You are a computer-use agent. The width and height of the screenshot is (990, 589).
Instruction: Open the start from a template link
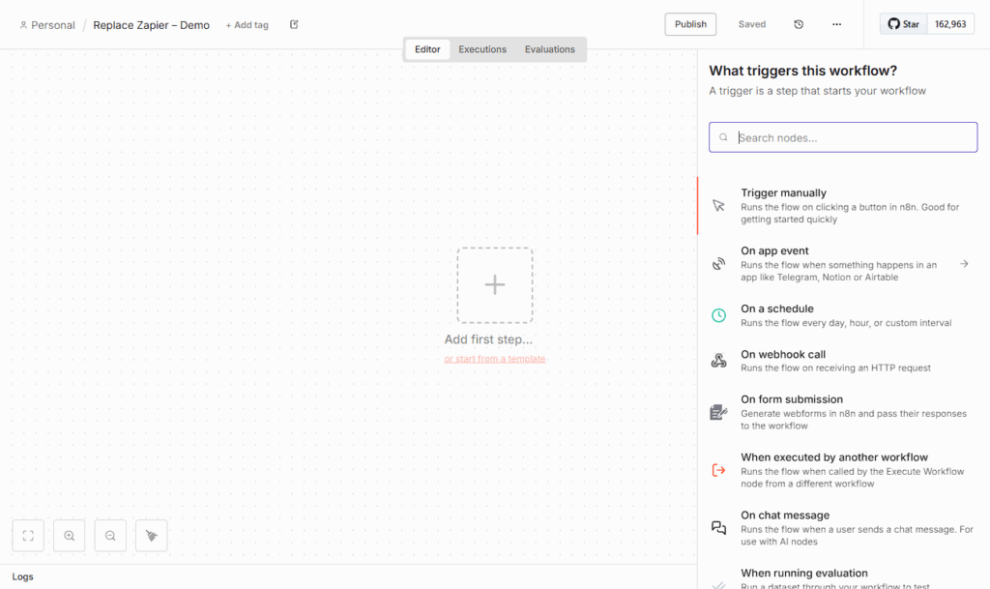(494, 358)
